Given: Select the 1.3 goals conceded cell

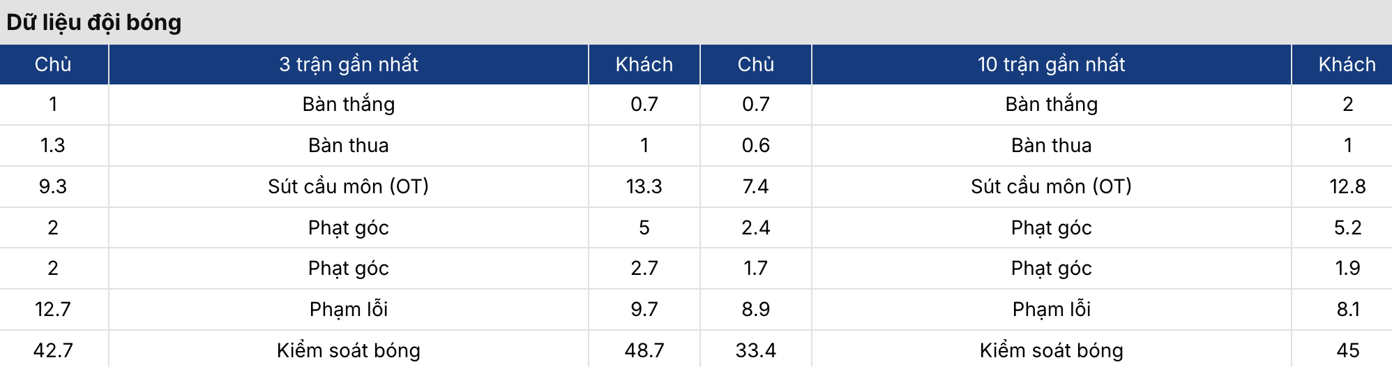Looking at the screenshot, I should point(53,145).
